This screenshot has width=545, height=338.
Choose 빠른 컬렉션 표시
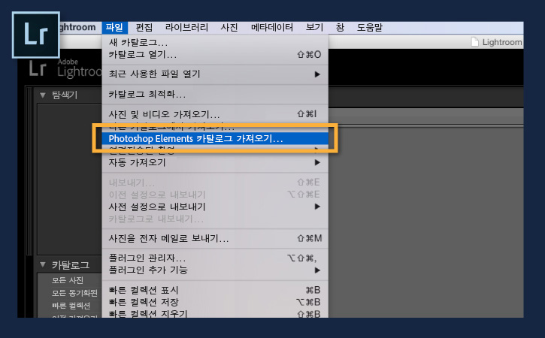[215, 290]
